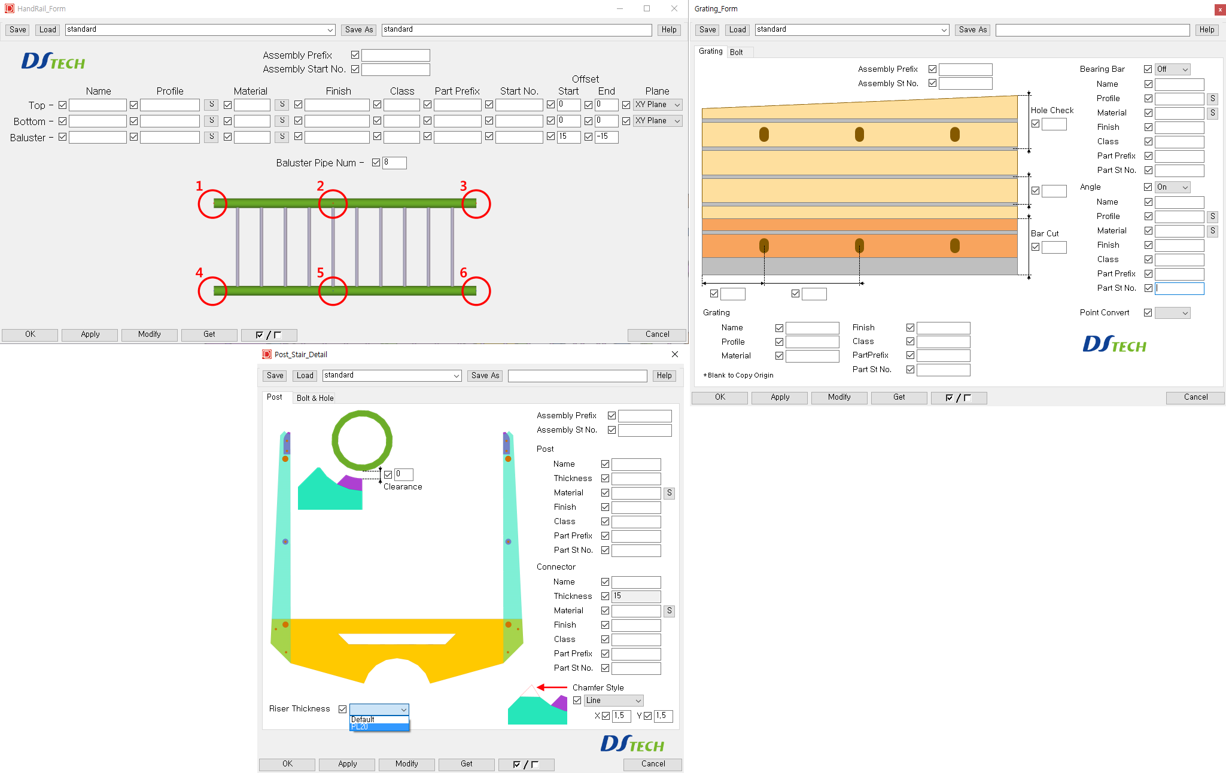Click red circle marker 6 on handrail

point(476,291)
